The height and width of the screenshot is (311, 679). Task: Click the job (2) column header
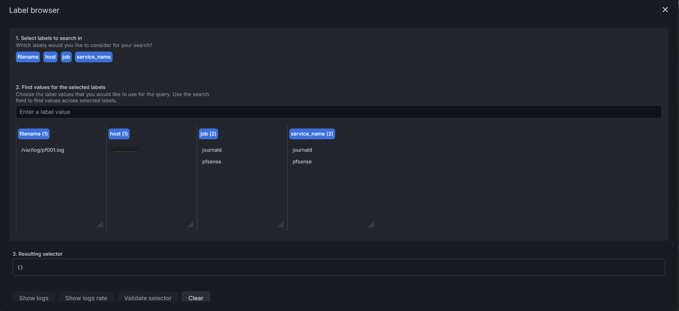tap(208, 134)
